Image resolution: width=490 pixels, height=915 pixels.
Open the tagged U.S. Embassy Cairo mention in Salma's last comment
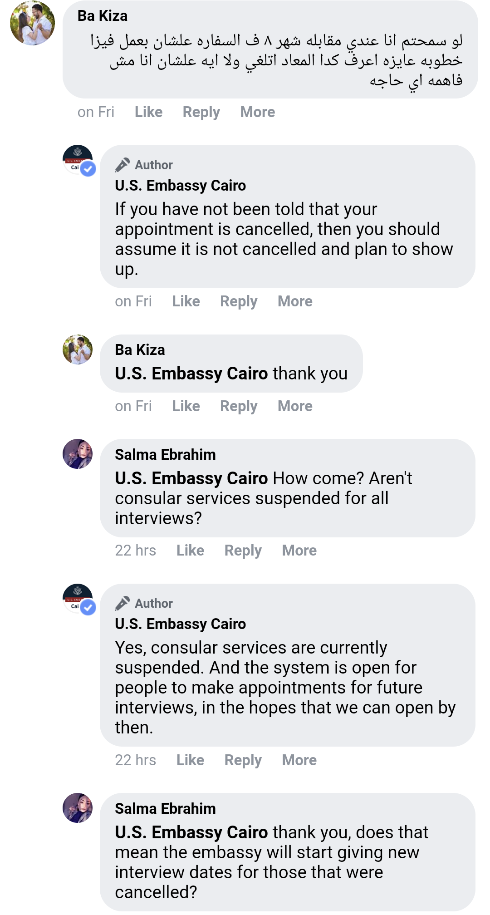[x=191, y=832]
